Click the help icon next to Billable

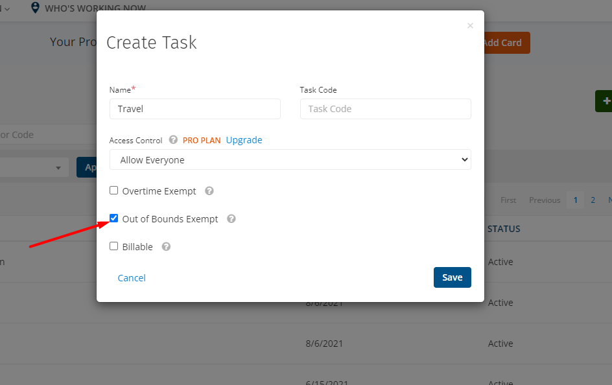point(166,247)
